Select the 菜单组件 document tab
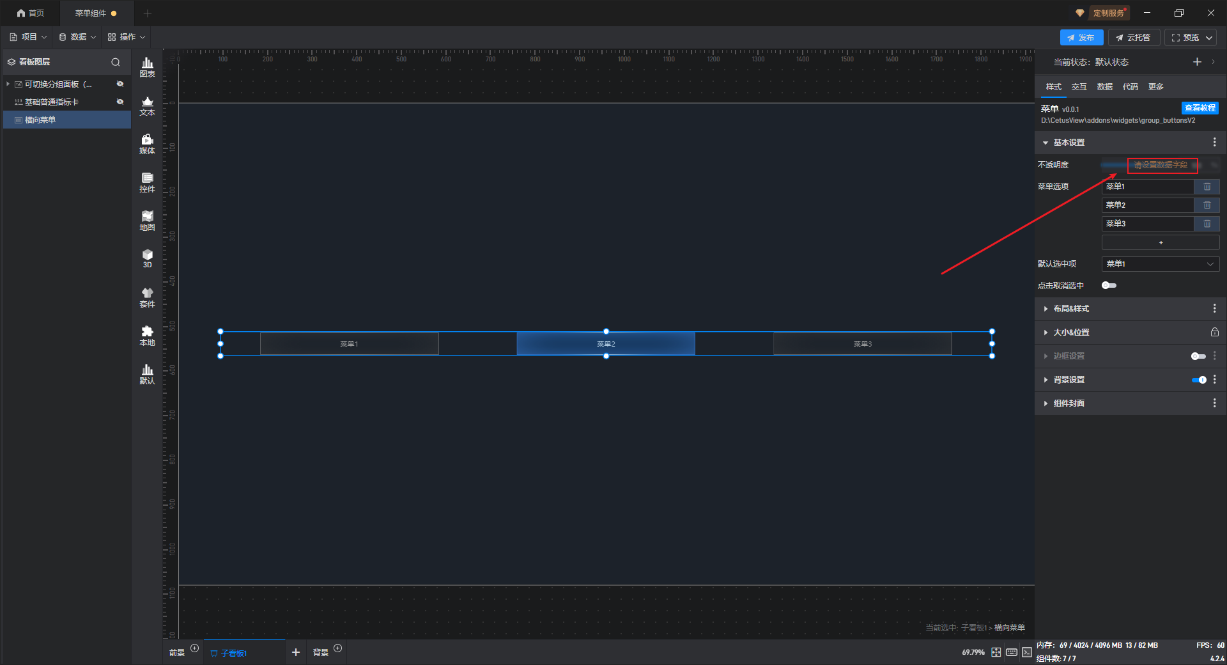This screenshot has width=1227, height=665. 96,13
